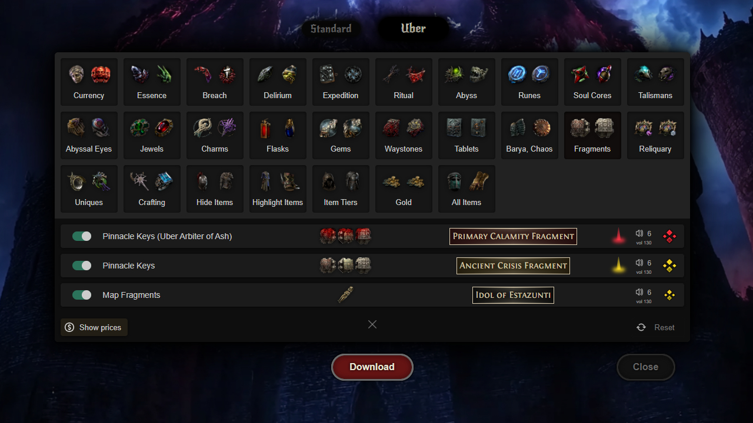This screenshot has width=753, height=423.
Task: Click yellow minimap icon for Pinnacle Keys row
Action: tap(669, 266)
